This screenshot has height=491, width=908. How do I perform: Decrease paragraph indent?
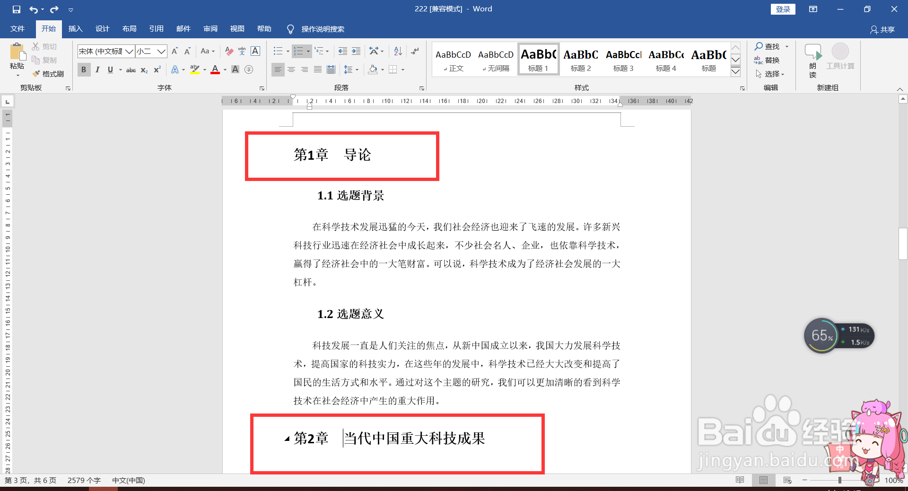[343, 51]
